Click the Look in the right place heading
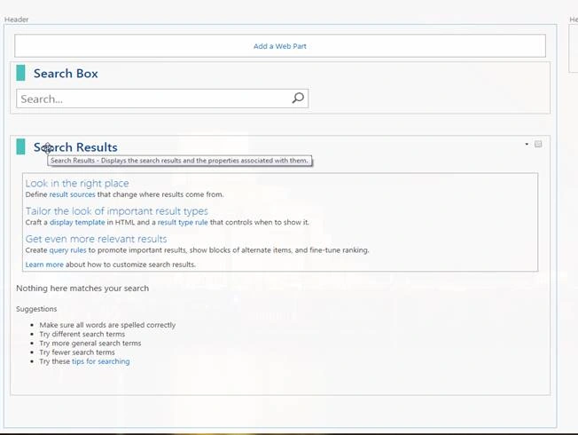 77,183
